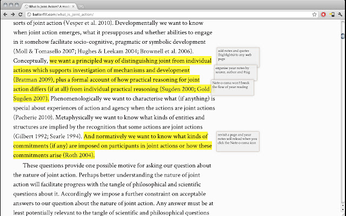Reload the current page
The width and height of the screenshot is (346, 216).
[21, 13]
